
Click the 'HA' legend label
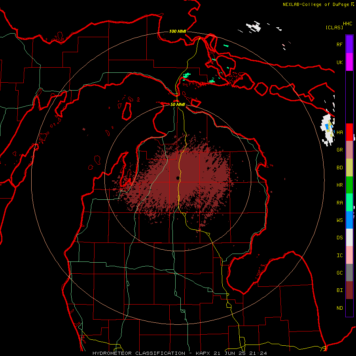[339, 132]
